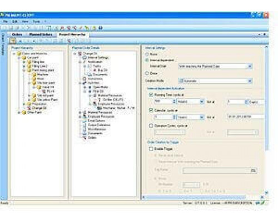The height and width of the screenshot is (222, 278).
Task: Click the tag browse icon beside Tag Name field
Action: point(253,170)
